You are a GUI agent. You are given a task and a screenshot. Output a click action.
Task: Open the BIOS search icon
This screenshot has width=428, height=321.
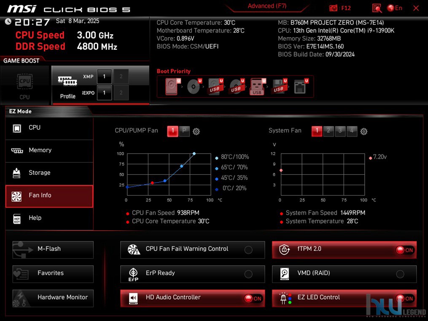377,8
